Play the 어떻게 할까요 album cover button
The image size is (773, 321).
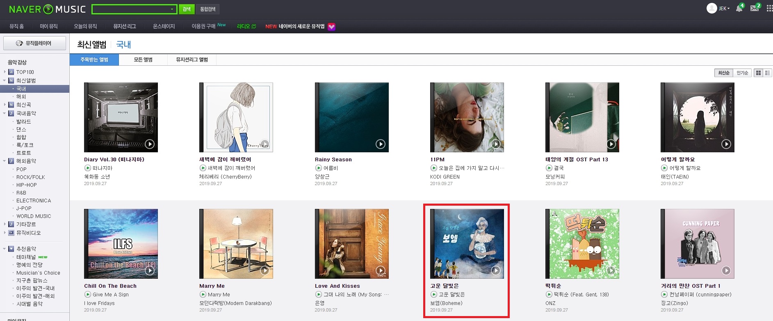click(726, 144)
